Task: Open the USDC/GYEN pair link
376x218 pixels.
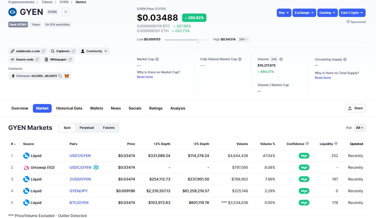Action: coord(81,168)
